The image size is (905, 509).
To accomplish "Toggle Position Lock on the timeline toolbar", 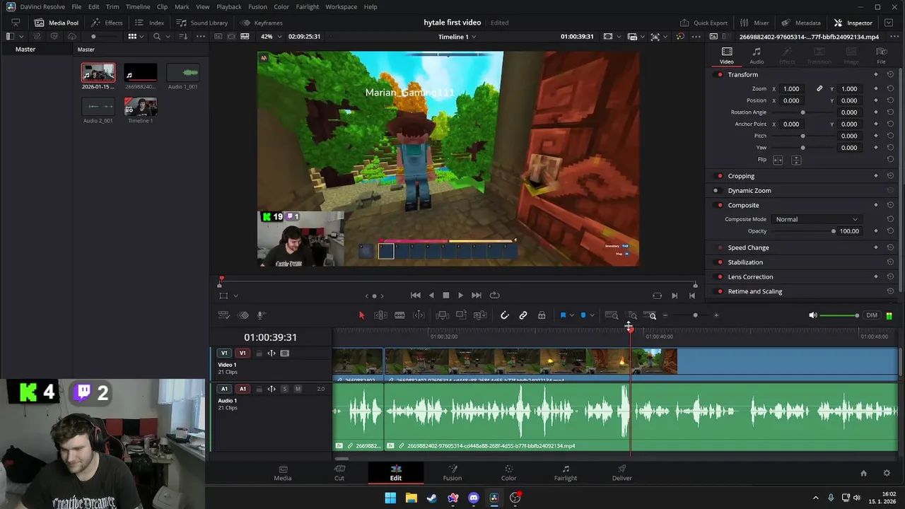I will point(542,315).
